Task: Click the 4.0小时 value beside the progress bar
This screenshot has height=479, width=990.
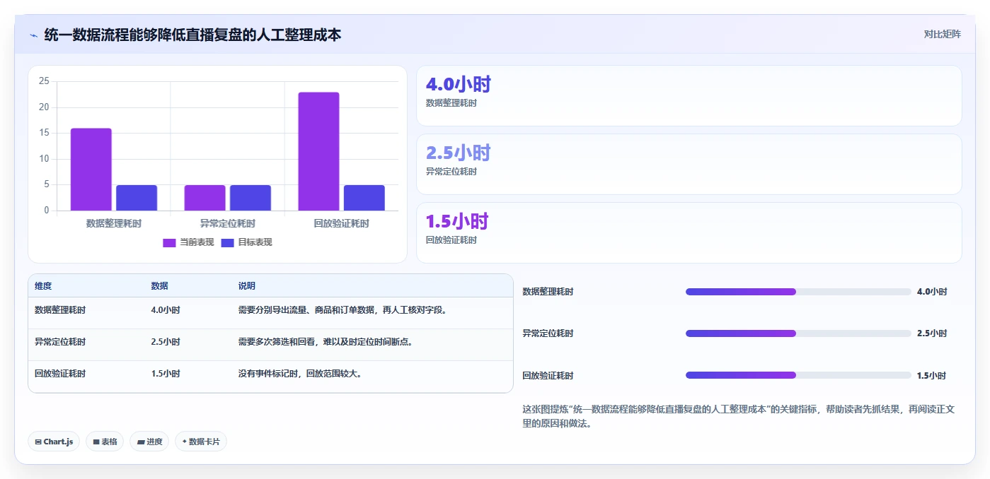Action: (x=932, y=292)
